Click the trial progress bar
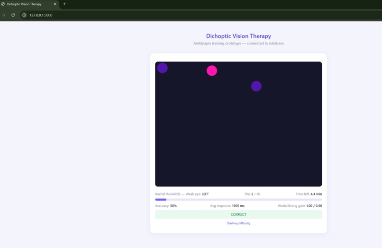 pyautogui.click(x=238, y=200)
